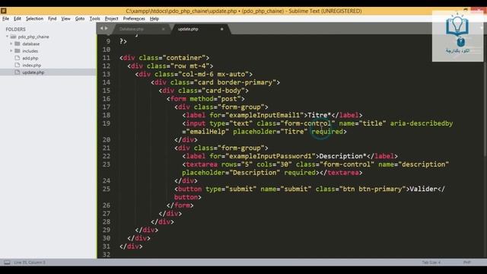Screen dimensions: 487x274
Task: Change the PHP syntax in status bar
Action: point(466,263)
